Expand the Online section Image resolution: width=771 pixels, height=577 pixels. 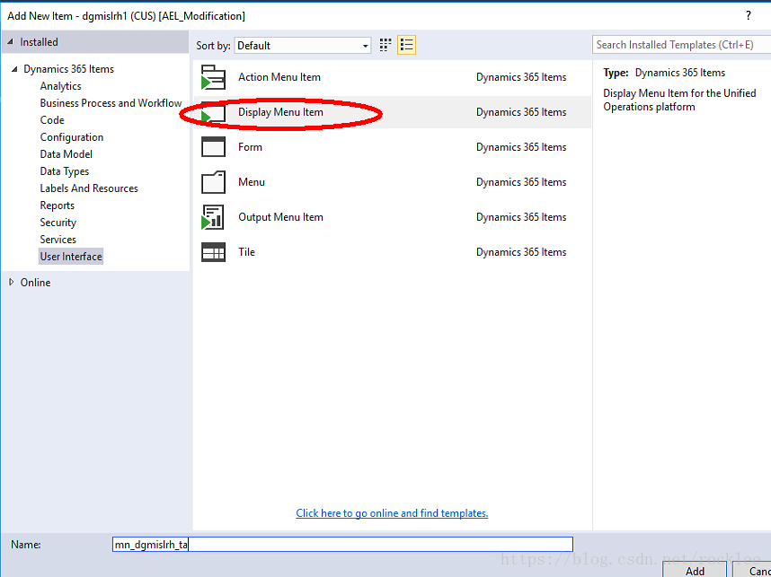(x=12, y=282)
